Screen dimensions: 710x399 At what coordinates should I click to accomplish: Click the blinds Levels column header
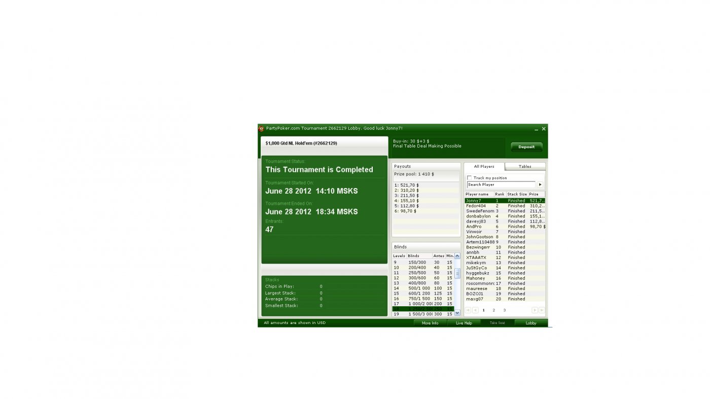tap(400, 256)
